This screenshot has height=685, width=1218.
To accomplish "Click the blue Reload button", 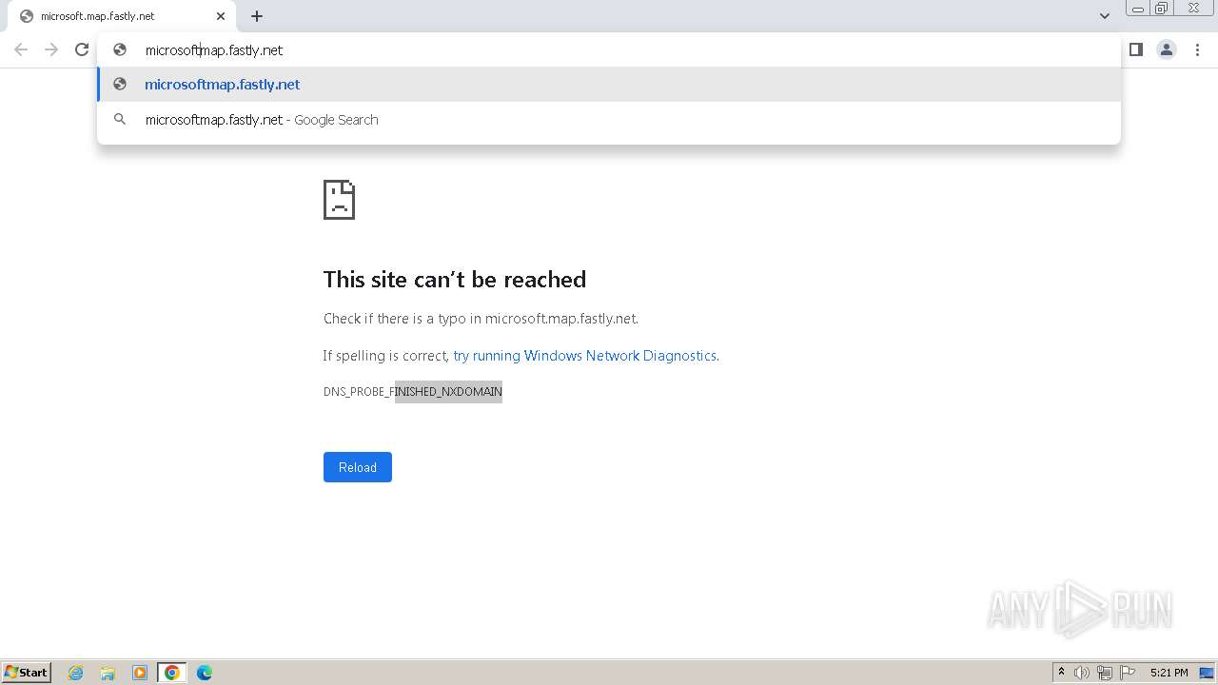I will pos(358,467).
